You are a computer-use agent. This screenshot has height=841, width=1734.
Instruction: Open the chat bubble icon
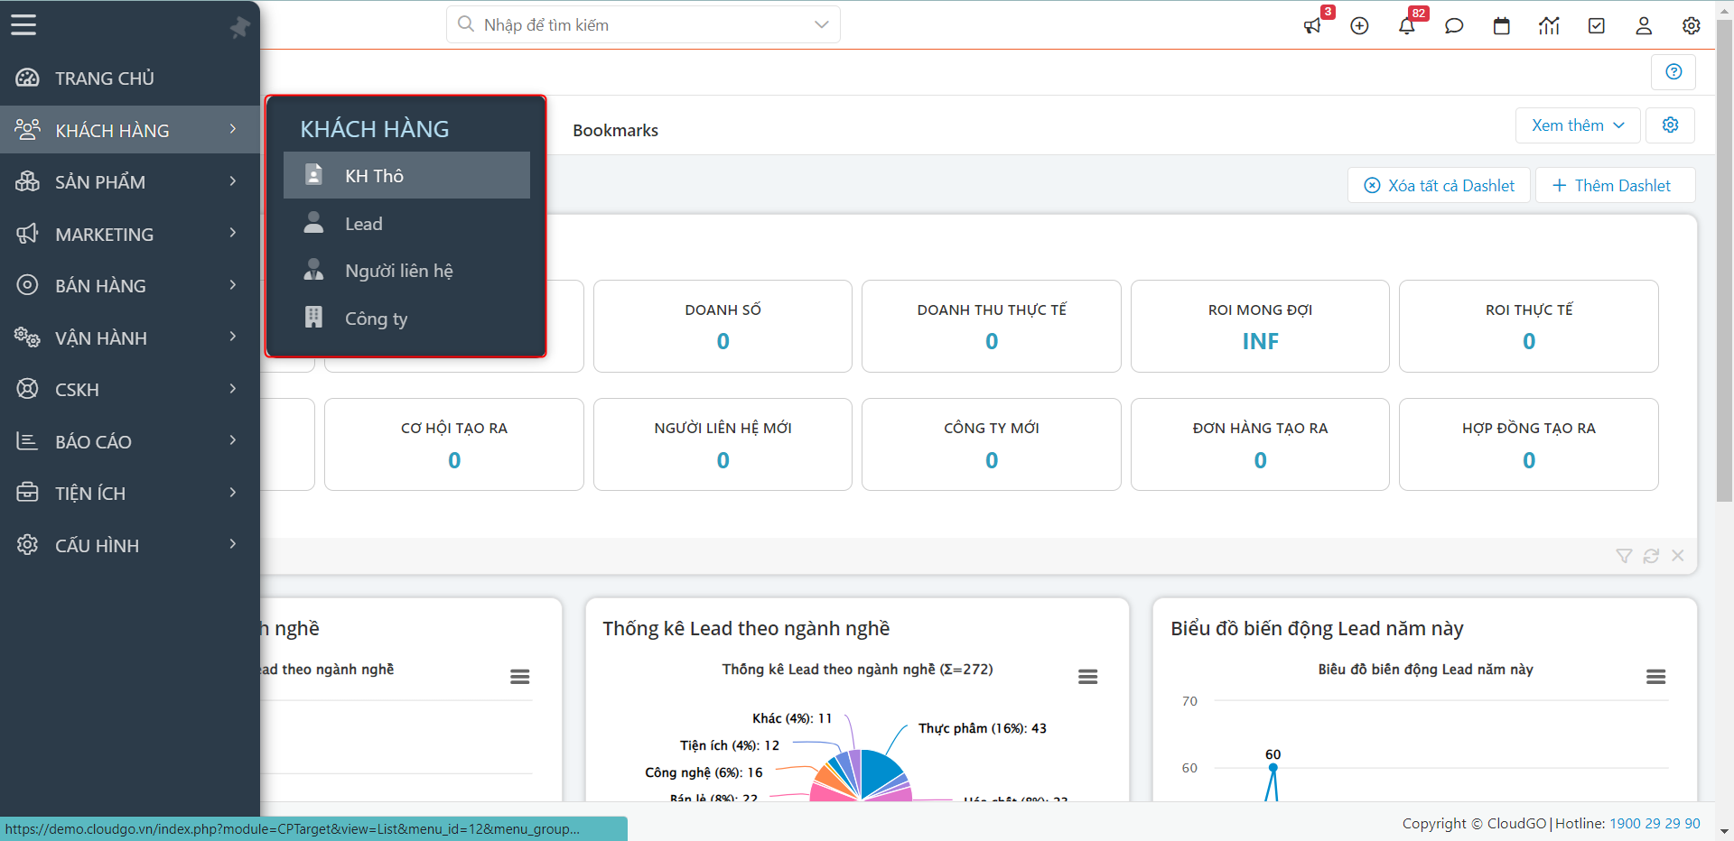[1454, 26]
